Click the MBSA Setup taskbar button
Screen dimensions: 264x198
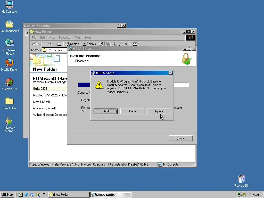tap(111, 195)
